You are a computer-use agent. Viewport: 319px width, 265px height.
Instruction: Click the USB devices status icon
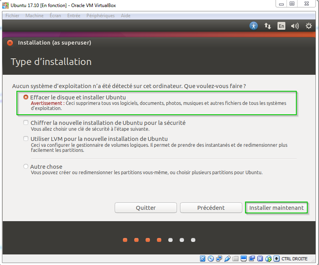point(227,259)
